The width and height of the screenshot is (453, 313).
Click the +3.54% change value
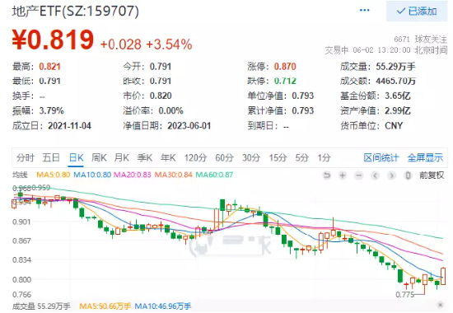pos(170,44)
